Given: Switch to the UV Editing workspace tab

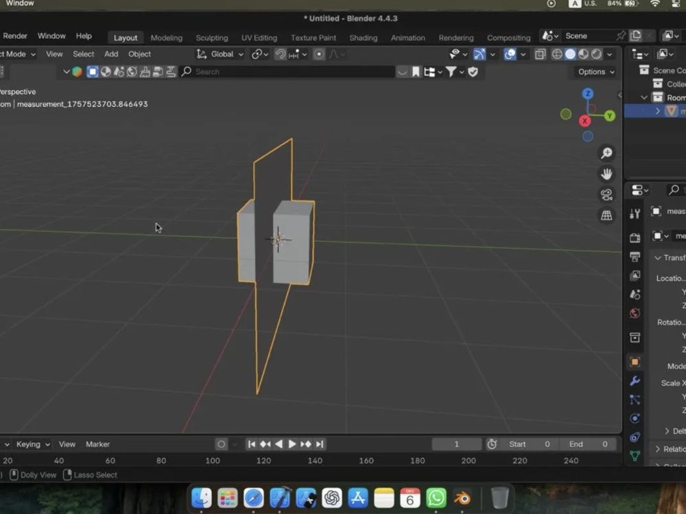Looking at the screenshot, I should (x=259, y=38).
